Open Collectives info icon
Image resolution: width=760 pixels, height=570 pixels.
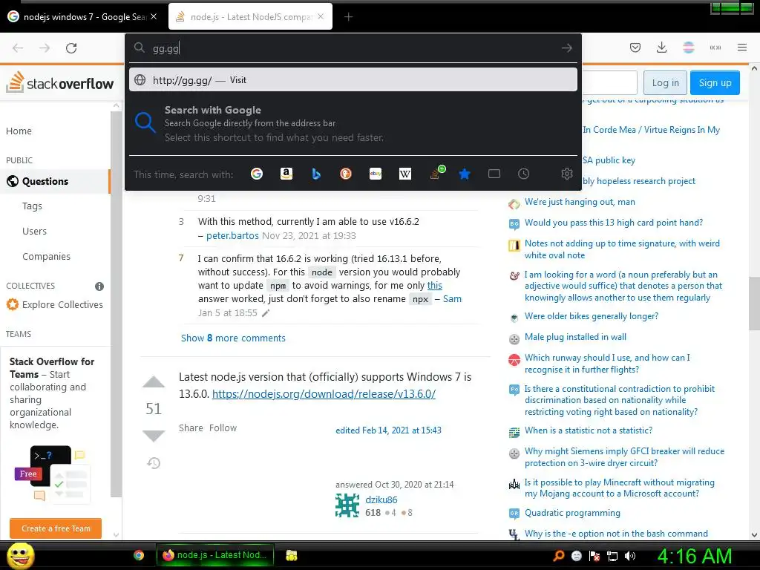tap(99, 286)
